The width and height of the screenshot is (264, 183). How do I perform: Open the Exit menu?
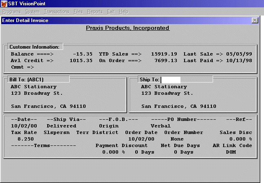111,12
